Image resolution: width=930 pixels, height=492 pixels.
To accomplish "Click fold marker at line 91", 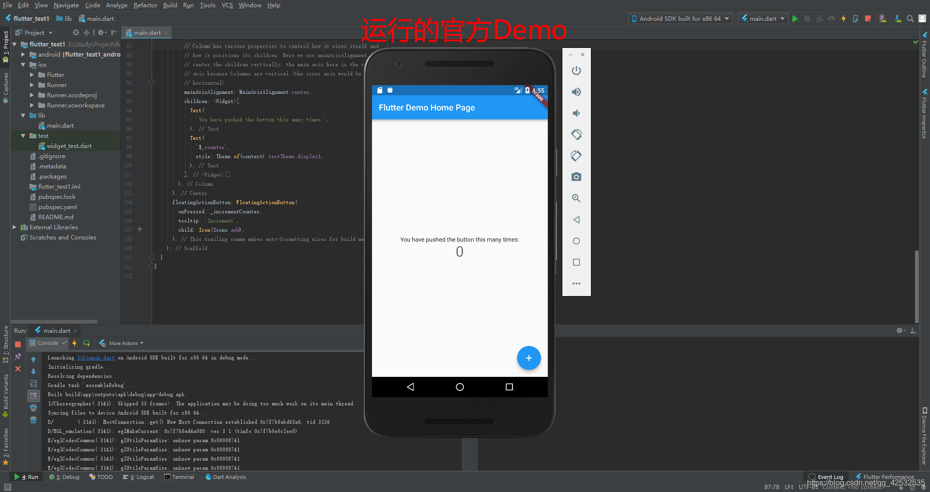I will point(152,83).
